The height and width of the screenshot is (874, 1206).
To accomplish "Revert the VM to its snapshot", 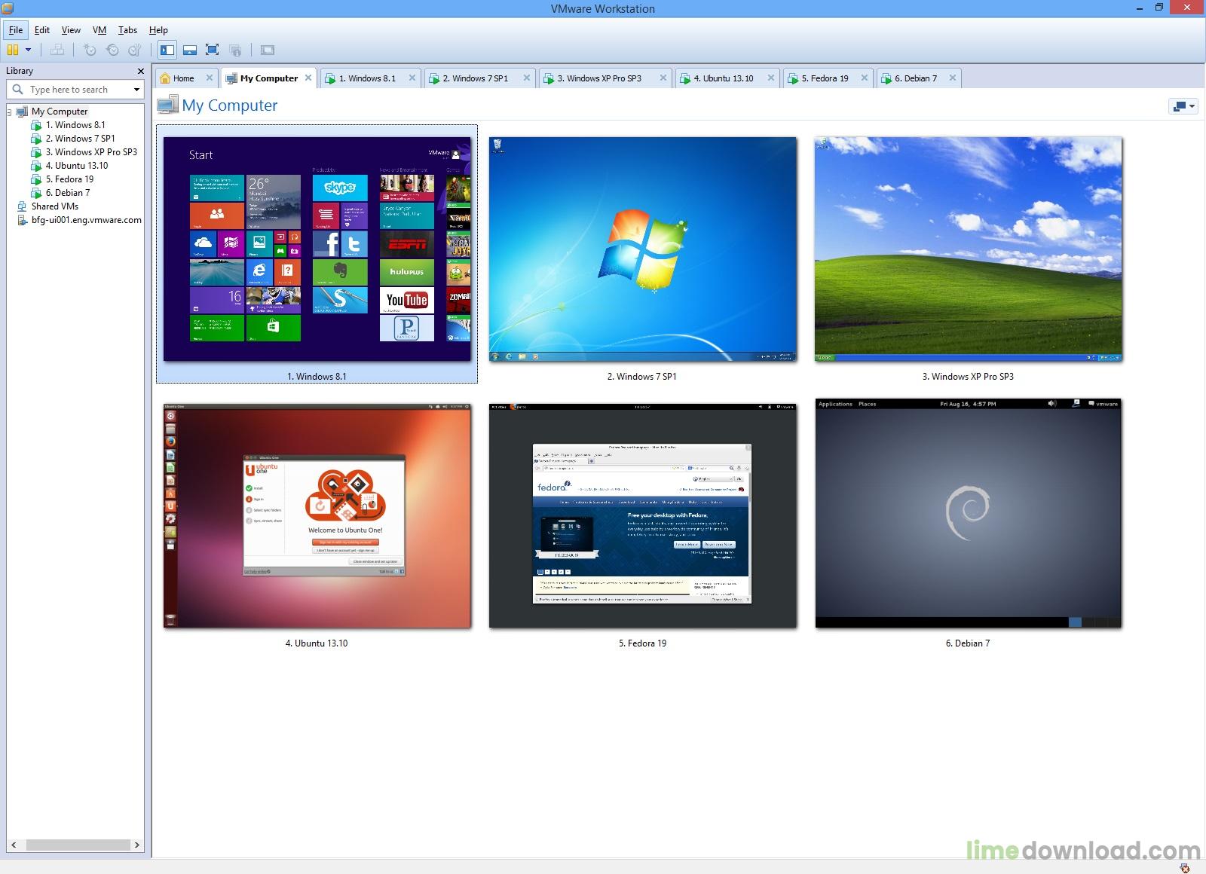I will point(113,50).
